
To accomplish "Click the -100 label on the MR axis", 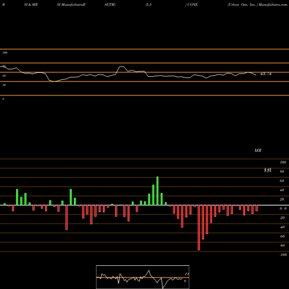I will pyautogui.click(x=283, y=255).
